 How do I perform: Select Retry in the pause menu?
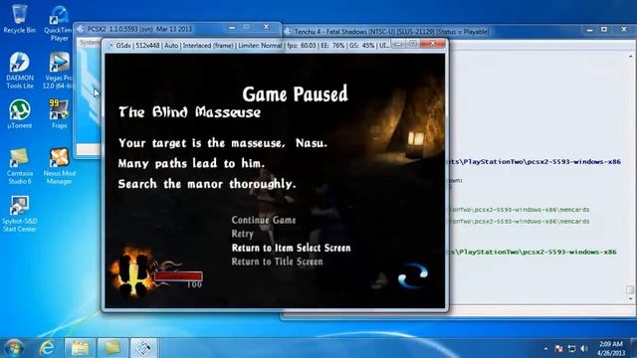[x=243, y=234]
